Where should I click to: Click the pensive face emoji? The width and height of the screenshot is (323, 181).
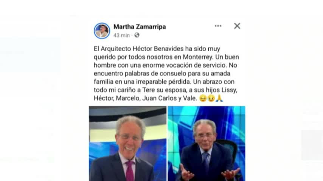[x=203, y=98]
